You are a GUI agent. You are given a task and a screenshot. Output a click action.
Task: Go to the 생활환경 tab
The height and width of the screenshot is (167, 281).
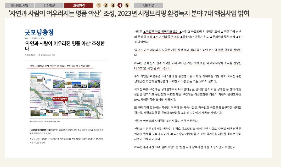tap(148, 5)
